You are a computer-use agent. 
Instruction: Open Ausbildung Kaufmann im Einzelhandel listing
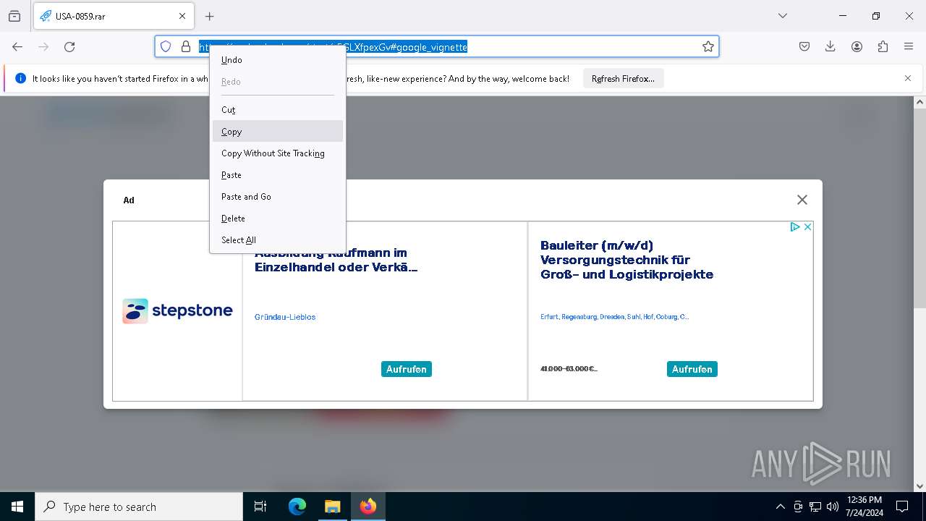point(336,260)
